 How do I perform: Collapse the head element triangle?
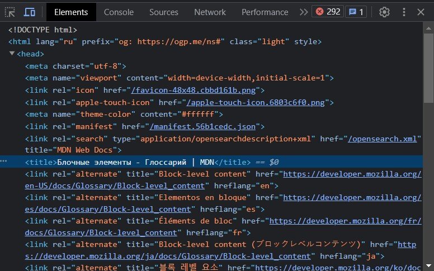pyautogui.click(x=12, y=53)
